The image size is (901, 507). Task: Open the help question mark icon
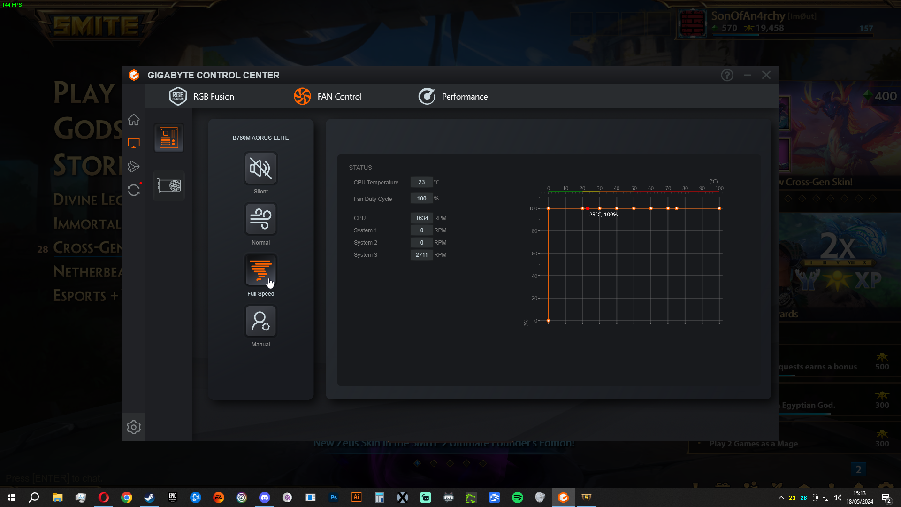(727, 75)
